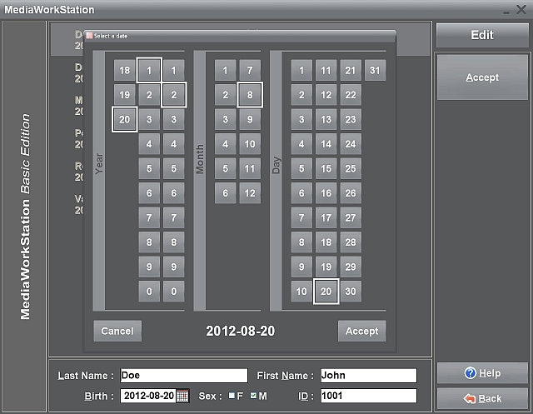Select day 29 in Day panel
533x414 pixels.
point(351,267)
